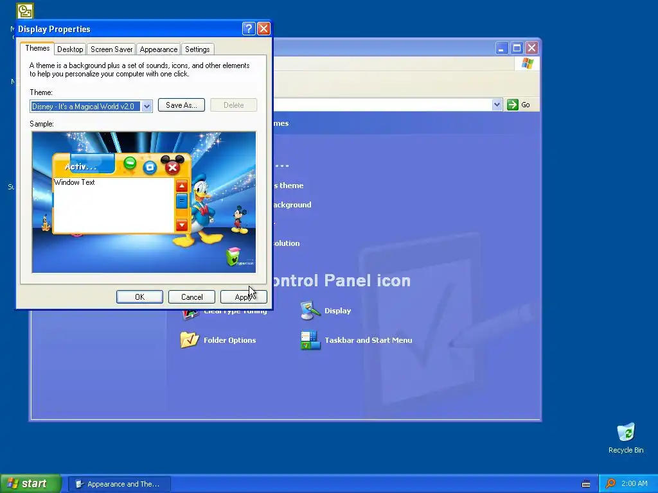Switch to the Themes tab

(37, 48)
